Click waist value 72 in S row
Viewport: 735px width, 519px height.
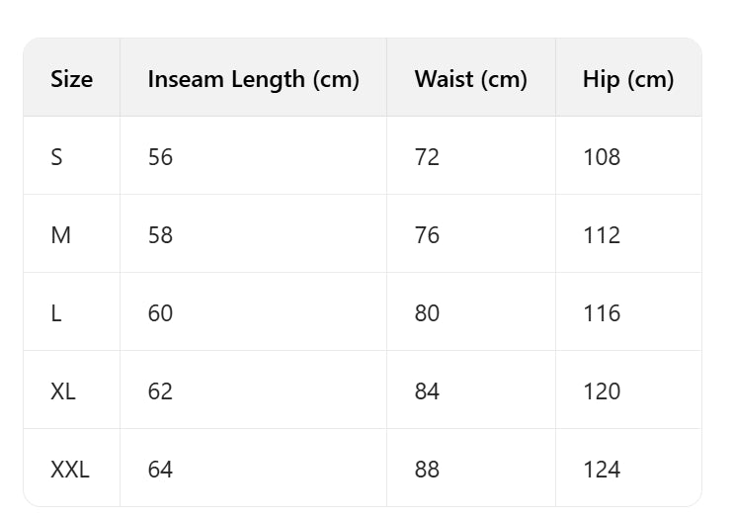pyautogui.click(x=427, y=156)
